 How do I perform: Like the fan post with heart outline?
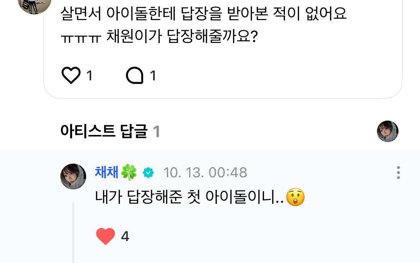71,76
